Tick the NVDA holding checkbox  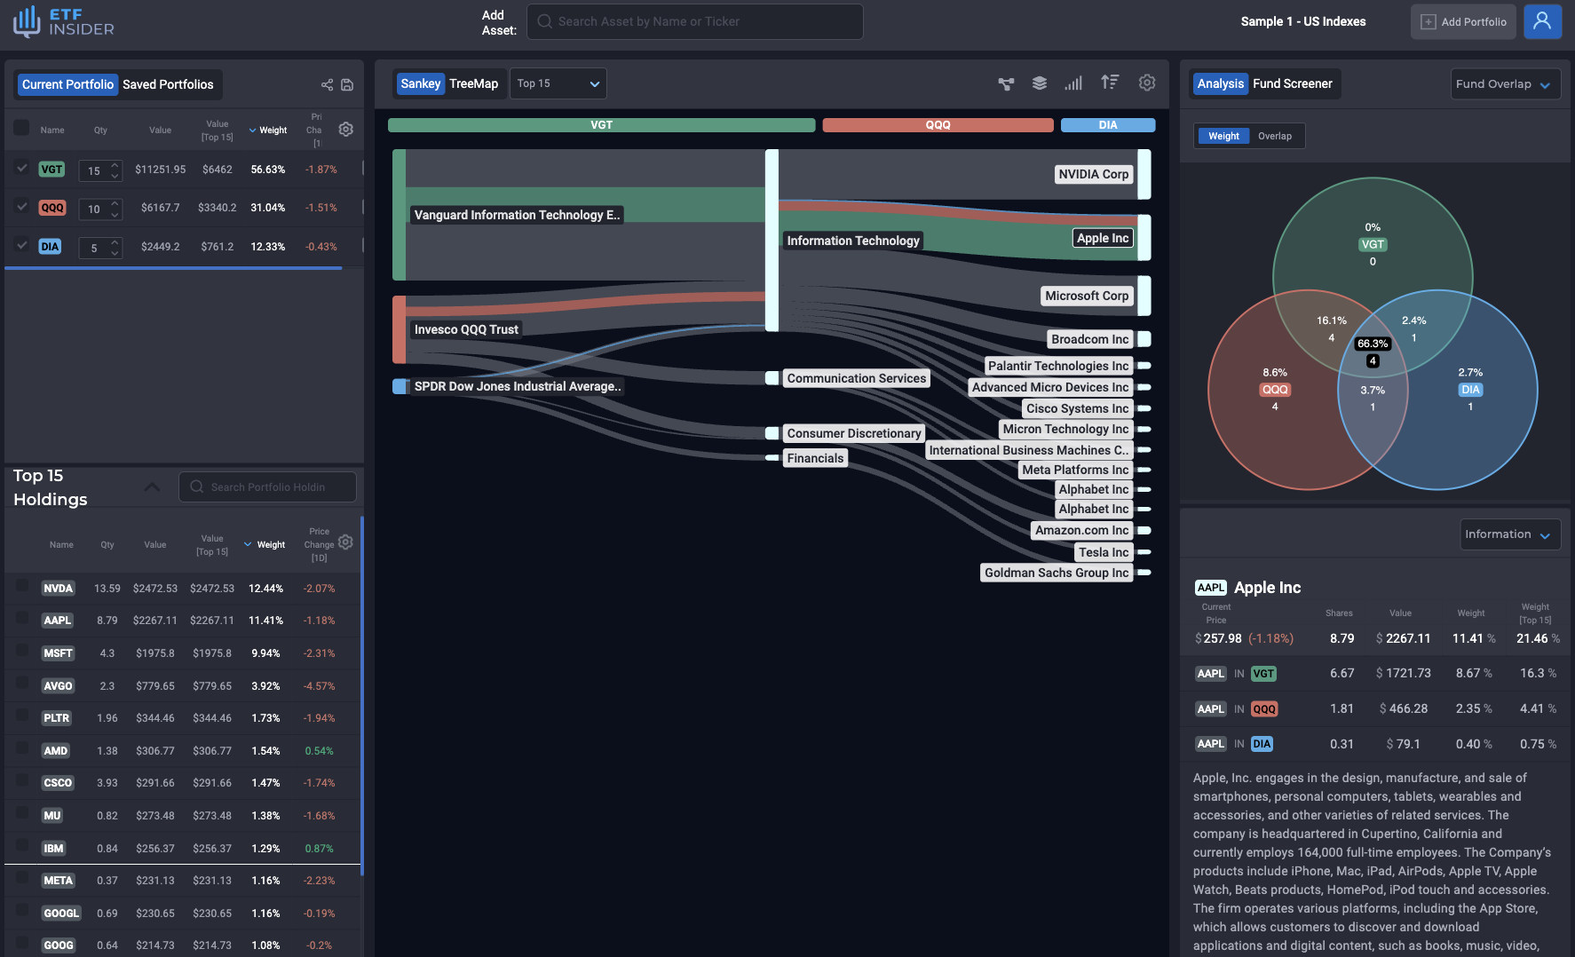coord(22,586)
